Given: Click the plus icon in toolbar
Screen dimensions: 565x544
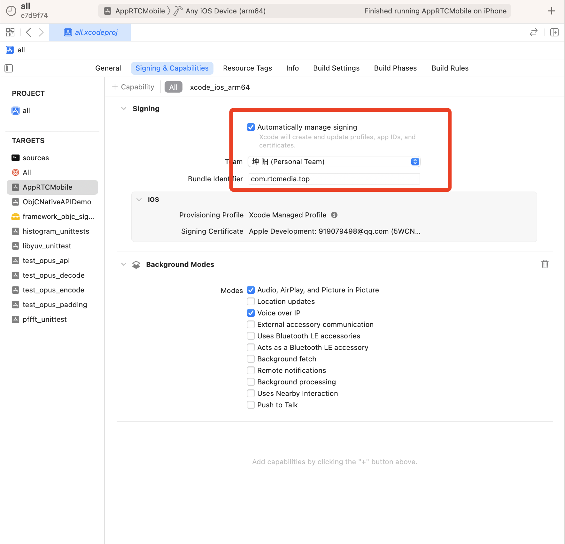Looking at the screenshot, I should [x=552, y=11].
